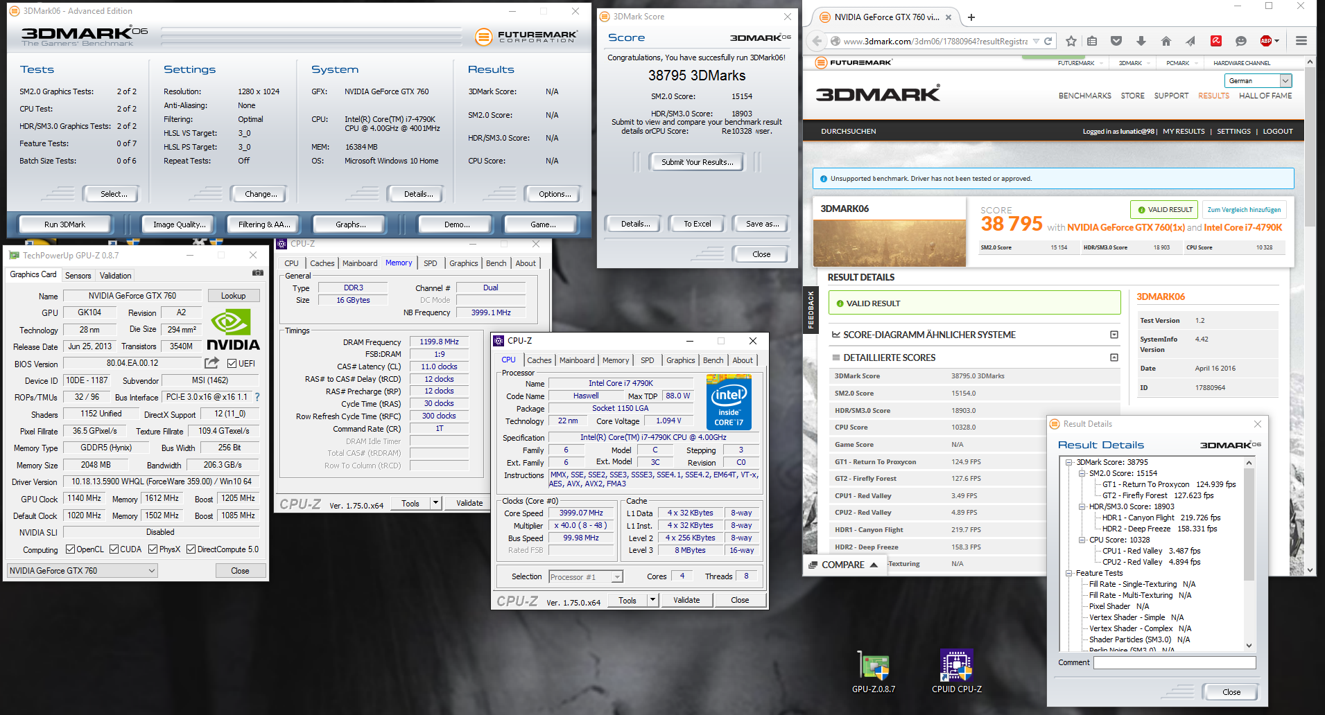Save the page to Pocket
The width and height of the screenshot is (1325, 715).
point(1116,41)
